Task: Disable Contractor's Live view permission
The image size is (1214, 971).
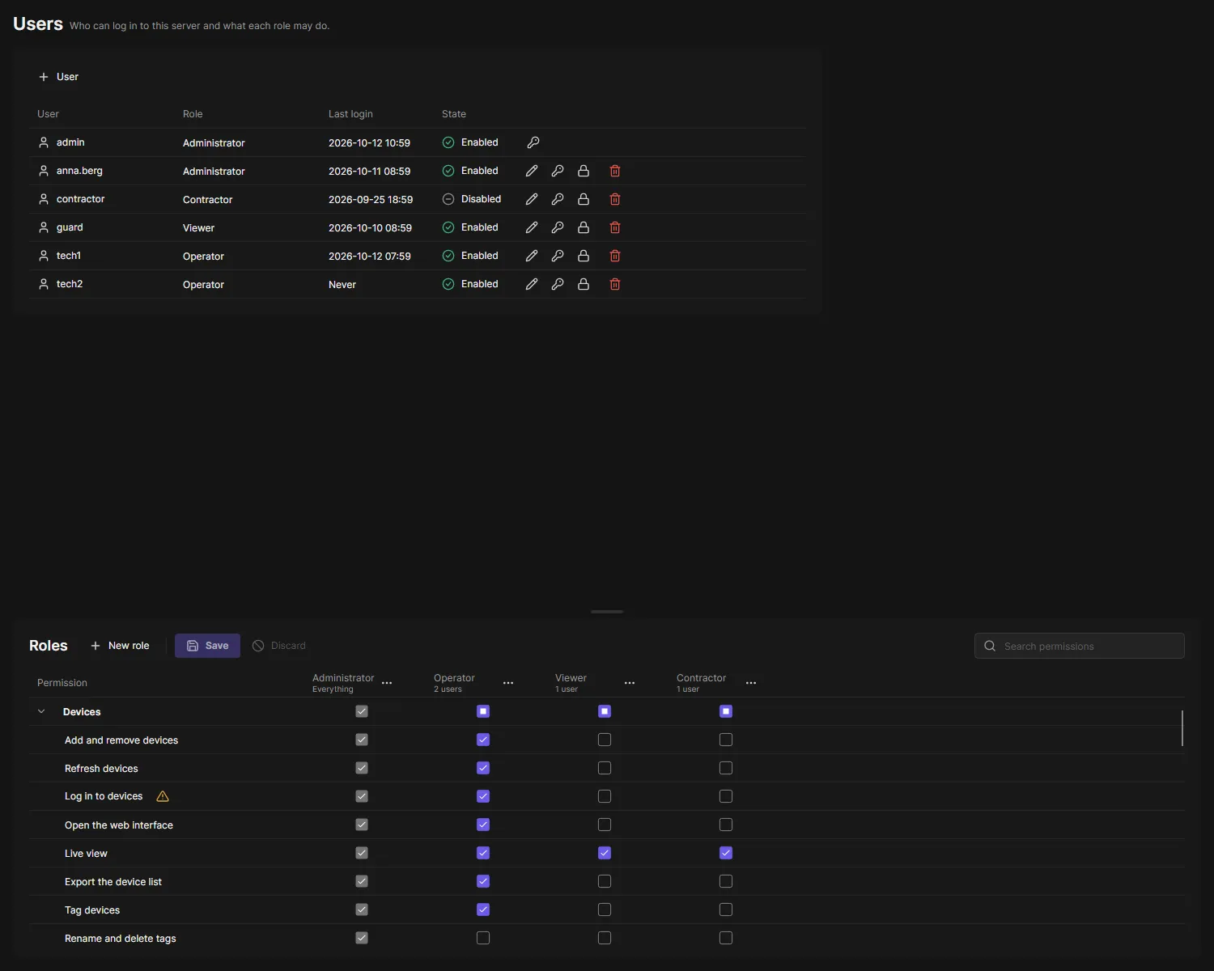Action: pyautogui.click(x=726, y=853)
